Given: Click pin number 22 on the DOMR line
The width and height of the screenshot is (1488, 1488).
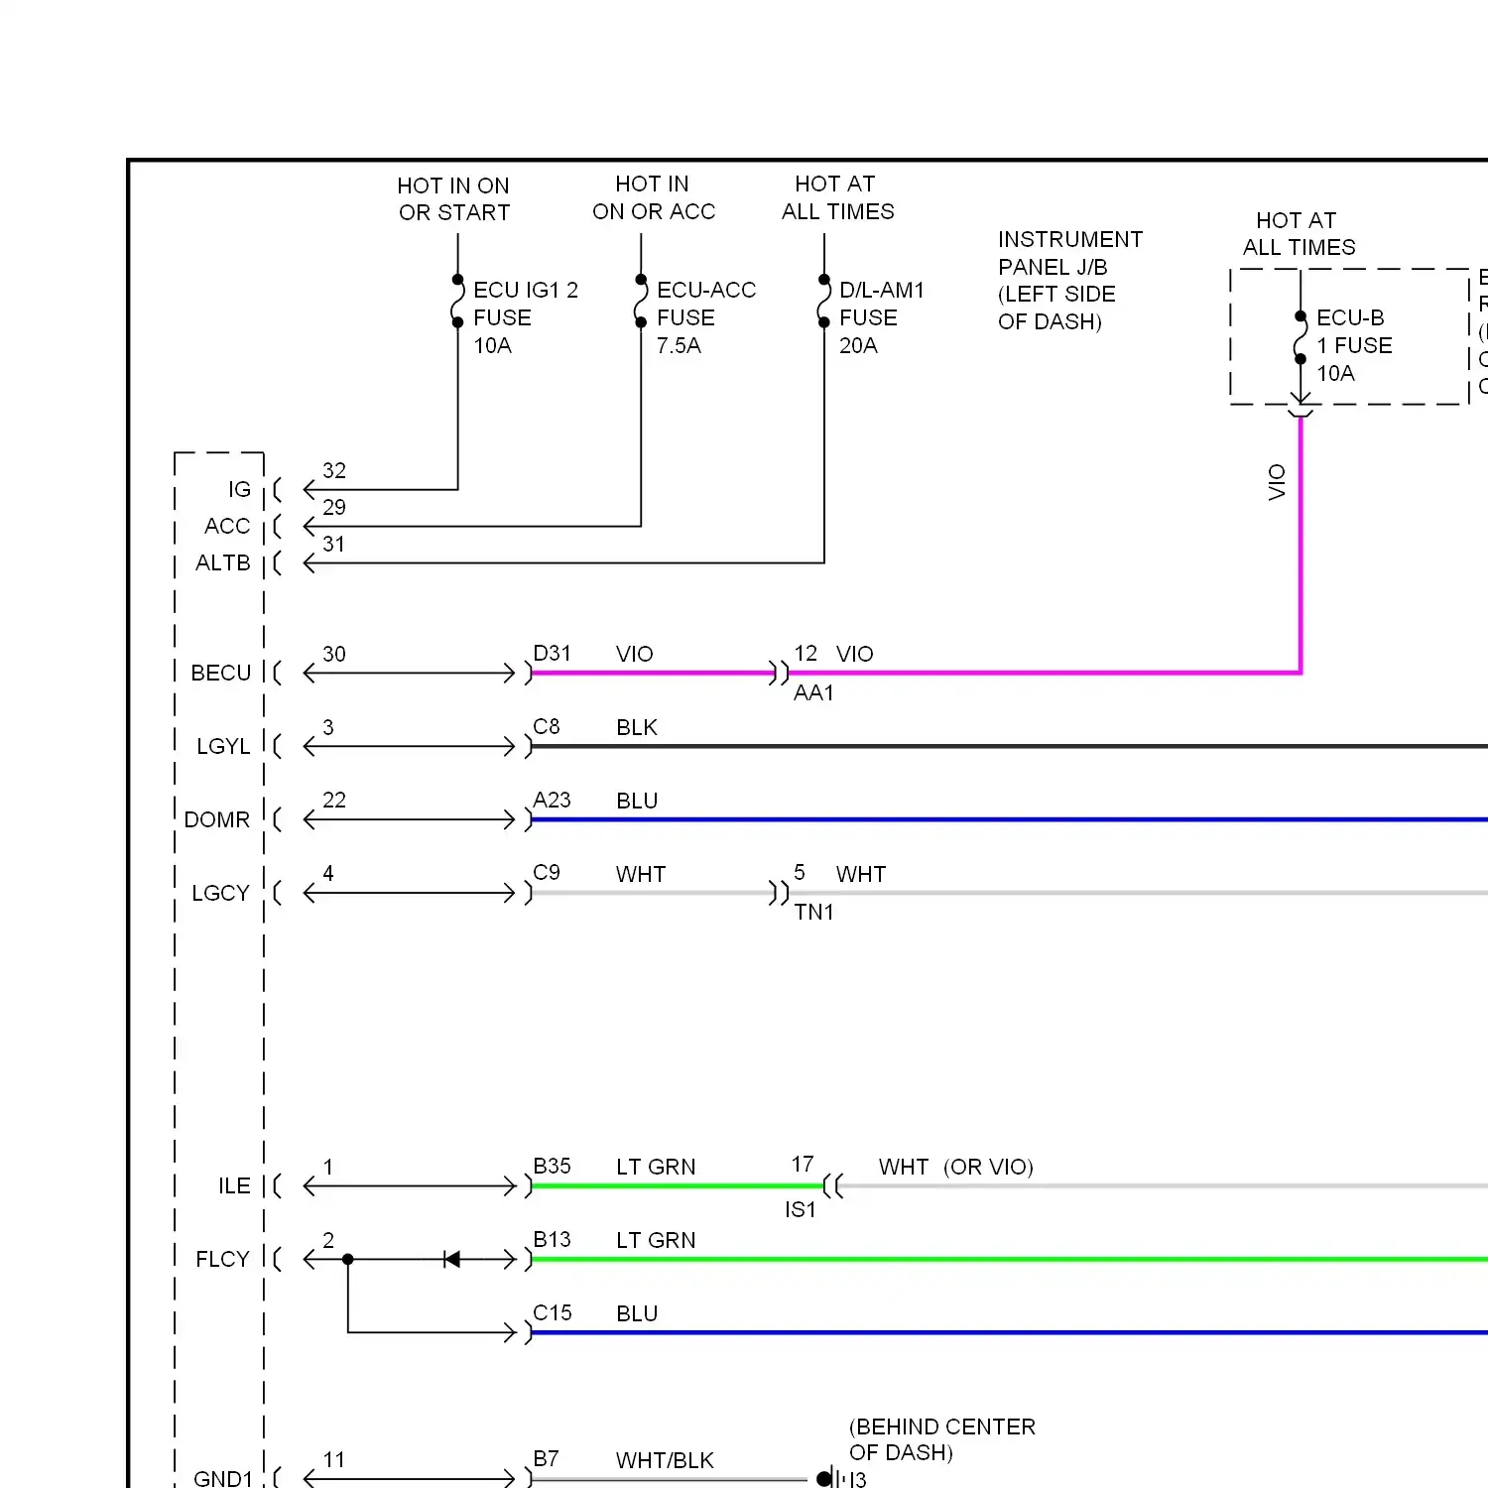Looking at the screenshot, I should click(334, 800).
